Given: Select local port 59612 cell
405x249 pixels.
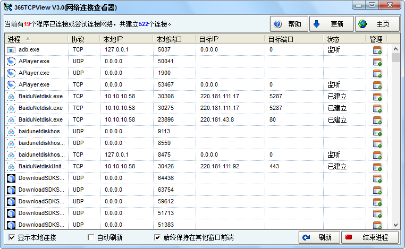Looking at the screenshot, I should pos(166,201).
